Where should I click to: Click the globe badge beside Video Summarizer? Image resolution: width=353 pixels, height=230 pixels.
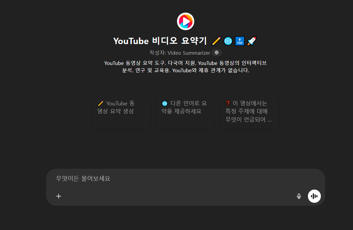[216, 53]
